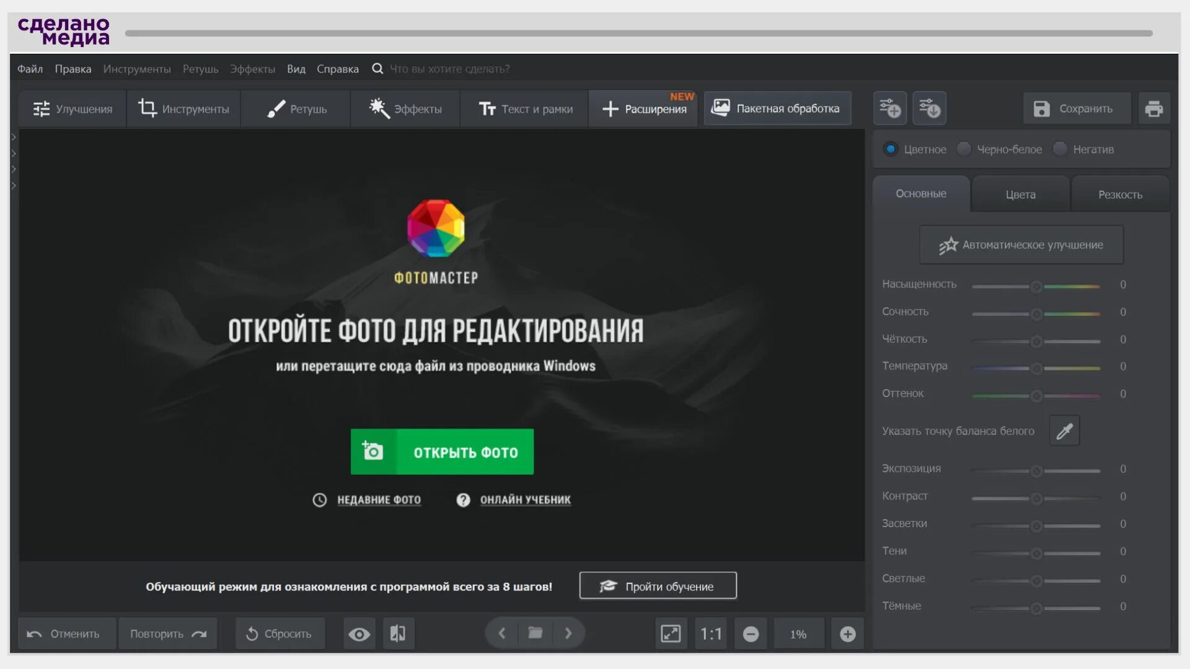1190x669 pixels.
Task: Click the Сбросить reset button
Action: click(280, 634)
